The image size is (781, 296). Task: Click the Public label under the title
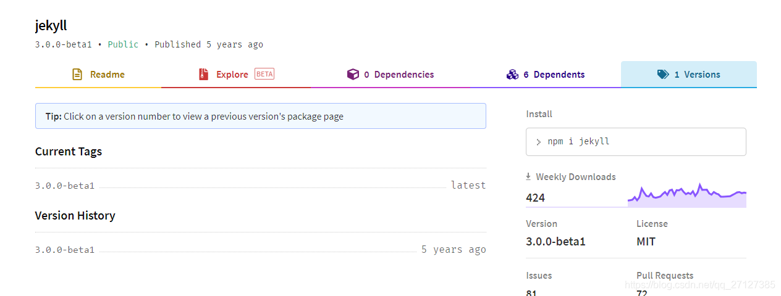click(123, 44)
